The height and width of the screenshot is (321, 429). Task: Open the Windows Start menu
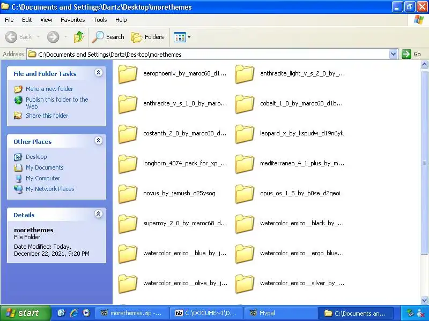pyautogui.click(x=25, y=313)
